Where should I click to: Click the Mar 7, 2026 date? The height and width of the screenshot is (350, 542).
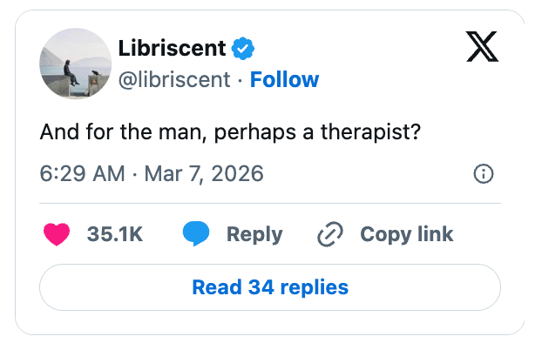pyautogui.click(x=203, y=173)
